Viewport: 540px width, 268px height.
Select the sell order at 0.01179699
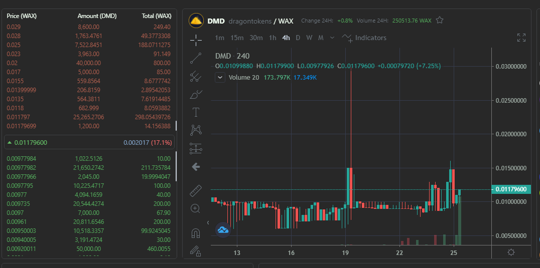(x=89, y=126)
